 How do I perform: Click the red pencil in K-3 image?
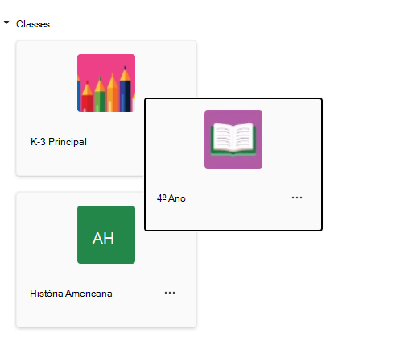(x=87, y=98)
